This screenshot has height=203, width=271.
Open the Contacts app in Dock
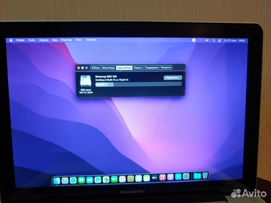pyautogui.click(x=131, y=179)
